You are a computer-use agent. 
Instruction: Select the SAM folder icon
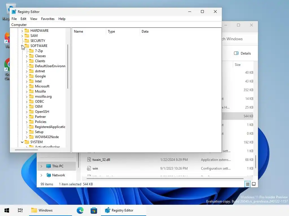point(27,35)
